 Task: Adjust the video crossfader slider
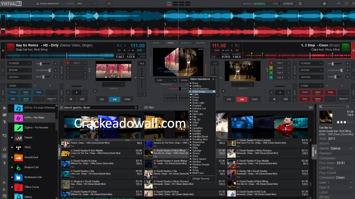click(x=179, y=89)
